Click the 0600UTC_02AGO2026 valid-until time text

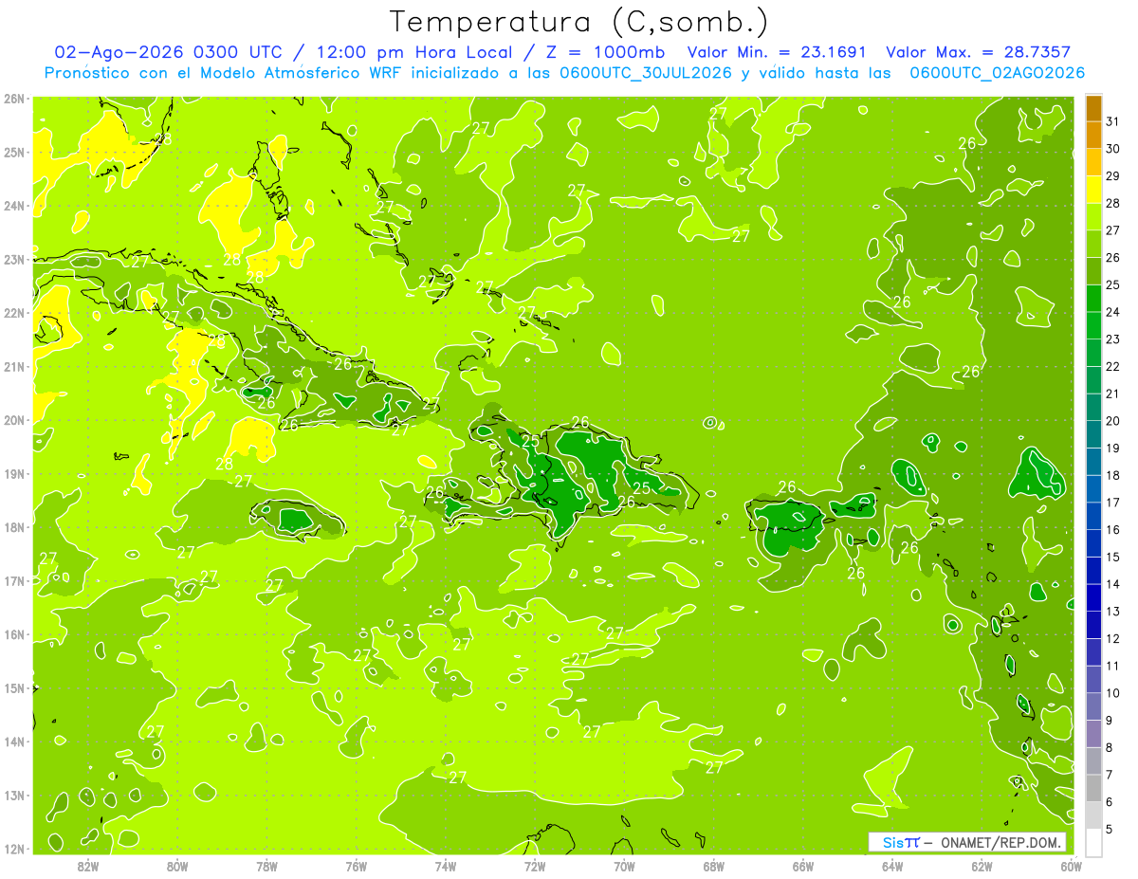click(998, 72)
